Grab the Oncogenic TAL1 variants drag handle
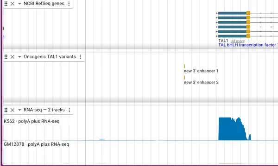Viewport: 278px width, 166px height. click(x=6, y=57)
